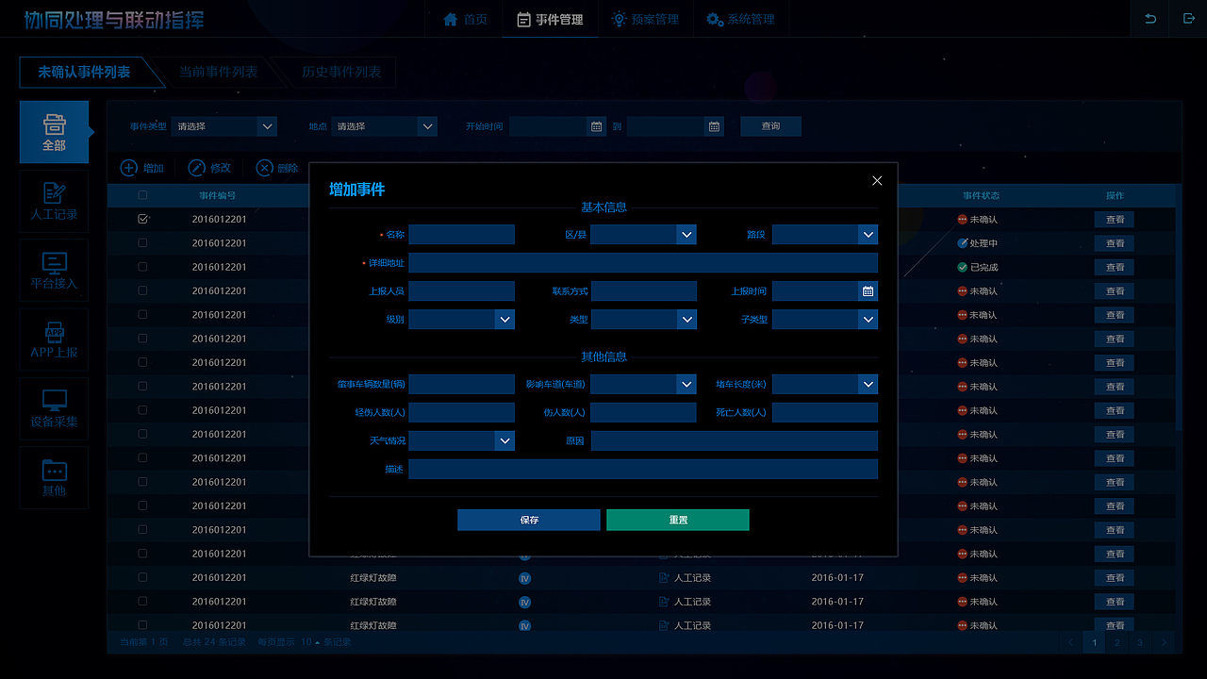Select 设备采集 sidebar category
Screen dimensions: 1207x679
click(x=54, y=408)
